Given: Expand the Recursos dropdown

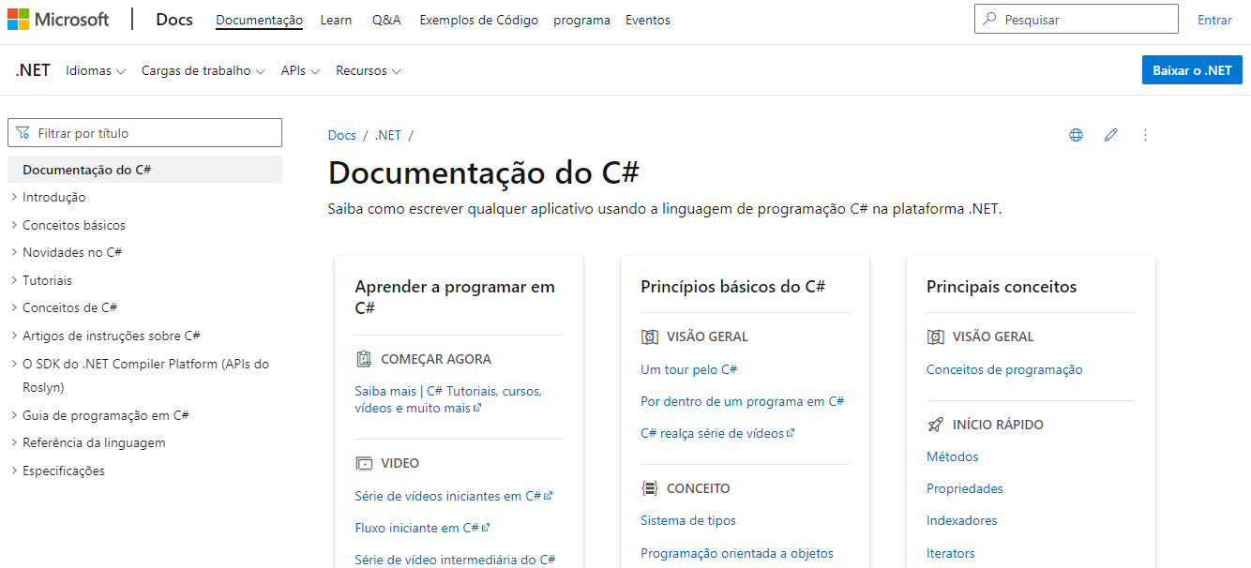Looking at the screenshot, I should pos(368,69).
